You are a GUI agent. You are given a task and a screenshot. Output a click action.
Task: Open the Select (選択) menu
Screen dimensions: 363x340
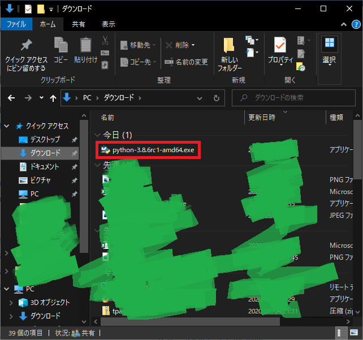(x=330, y=51)
